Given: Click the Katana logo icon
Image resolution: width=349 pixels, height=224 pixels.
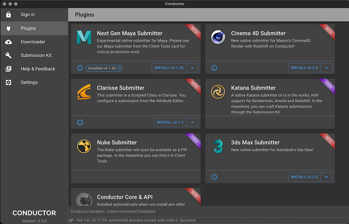Looking at the screenshot, I should (x=218, y=92).
